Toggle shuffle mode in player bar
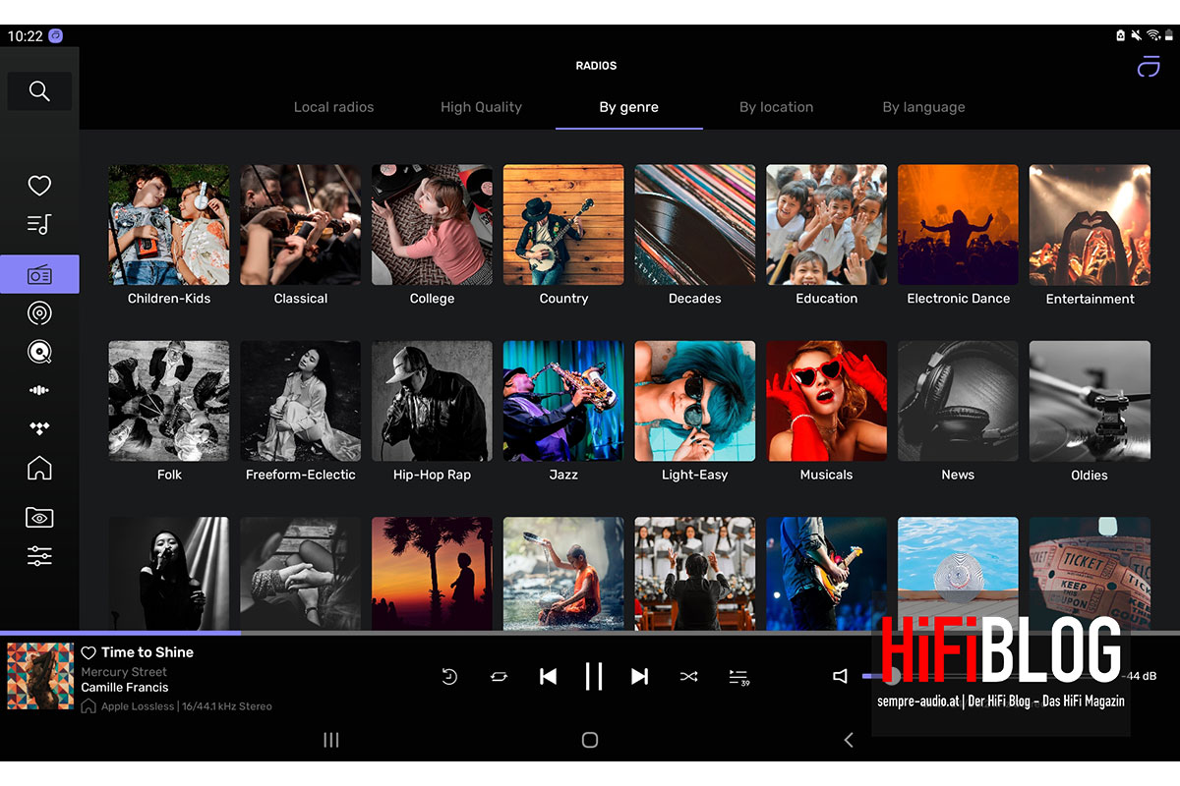 [688, 676]
